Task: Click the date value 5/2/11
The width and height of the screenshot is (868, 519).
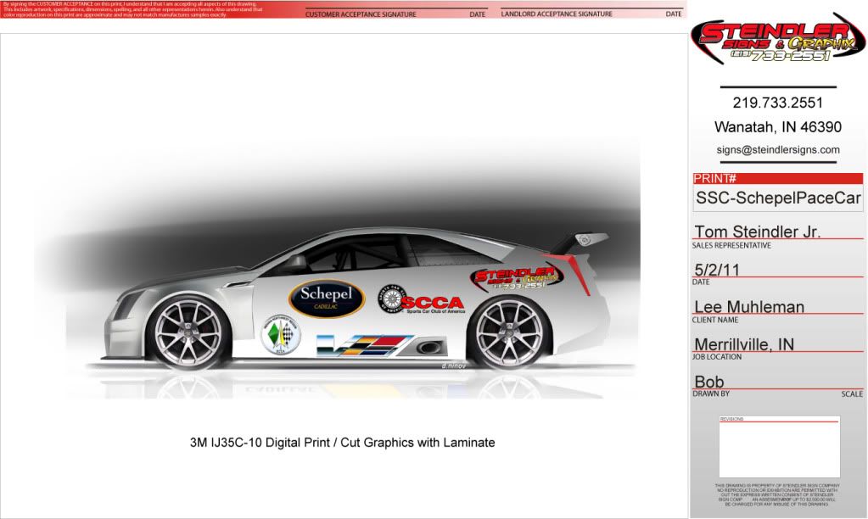Action: (x=716, y=270)
